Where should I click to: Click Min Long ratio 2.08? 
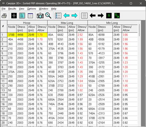point(130,40)
